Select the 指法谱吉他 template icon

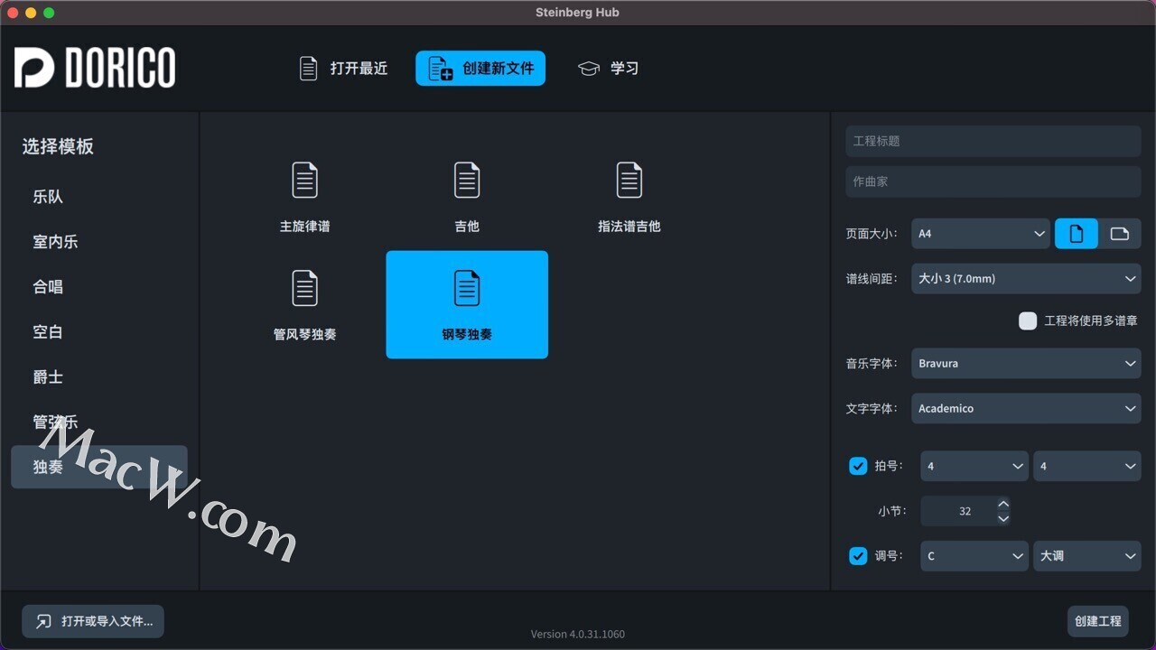629,180
